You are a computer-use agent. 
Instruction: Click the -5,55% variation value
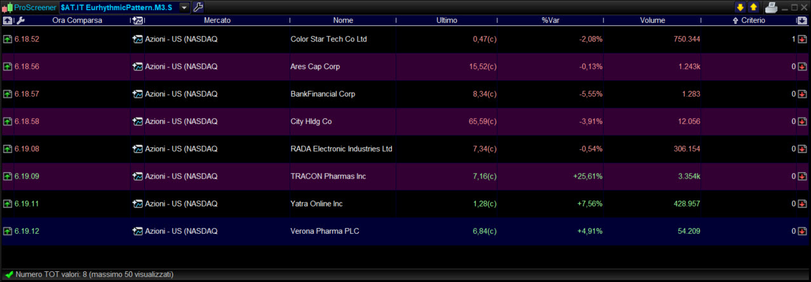[591, 94]
